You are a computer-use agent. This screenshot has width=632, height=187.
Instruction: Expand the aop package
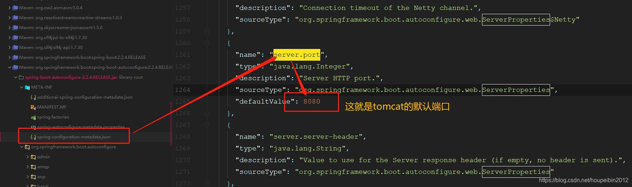pos(28,176)
